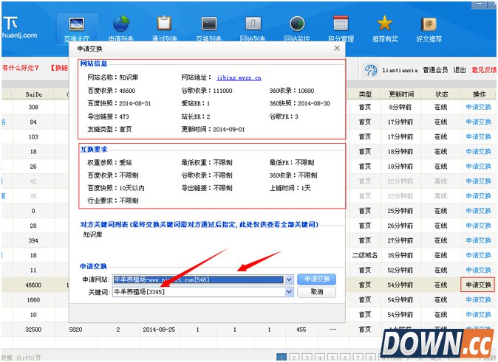The height and width of the screenshot is (362, 498).
Task: Click the blue 申请交换 button in the dialog
Action: pyautogui.click(x=317, y=279)
